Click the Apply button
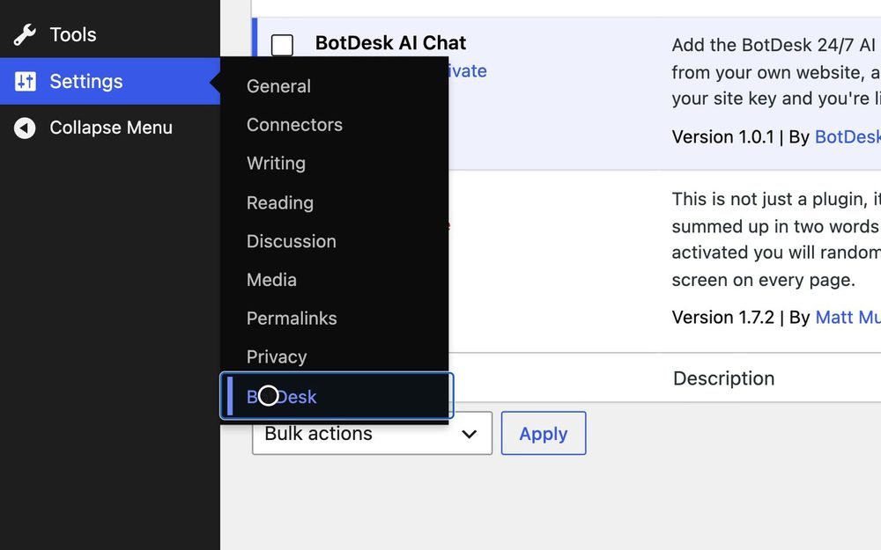This screenshot has width=881, height=550. (544, 433)
